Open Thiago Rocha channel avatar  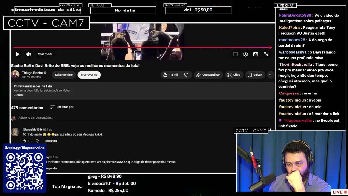tap(15, 75)
